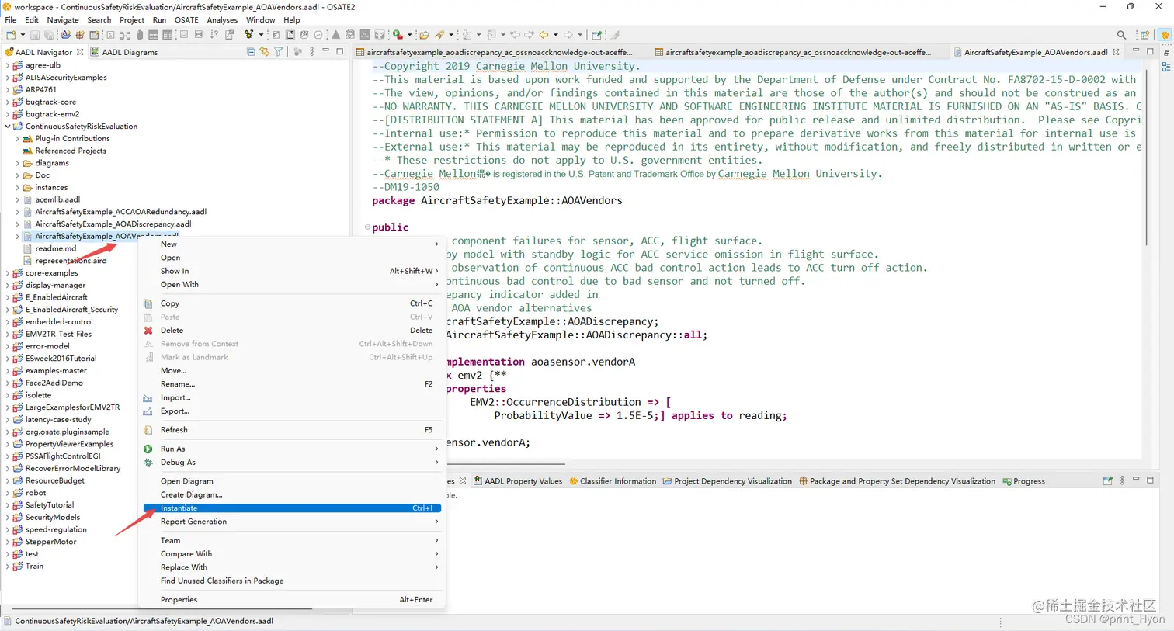Switch to the AADL Diagrams tab
Image resolution: width=1174 pixels, height=631 pixels.
click(x=124, y=52)
